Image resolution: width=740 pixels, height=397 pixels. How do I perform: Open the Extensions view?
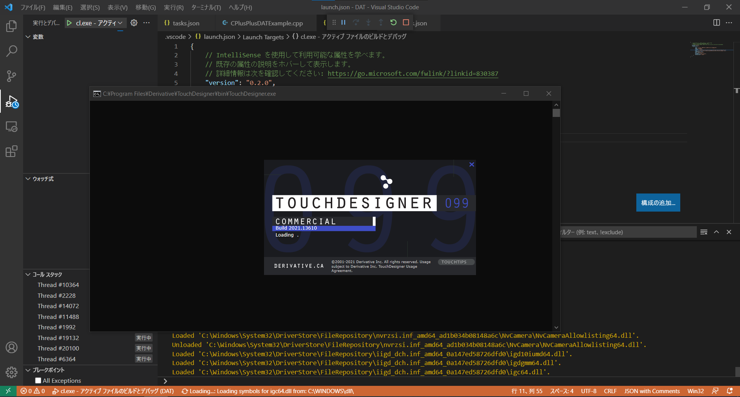[12, 151]
